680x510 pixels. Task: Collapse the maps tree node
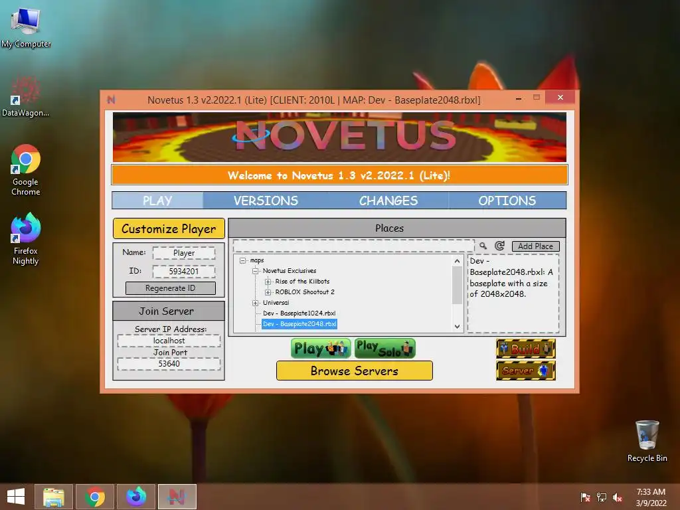(243, 260)
